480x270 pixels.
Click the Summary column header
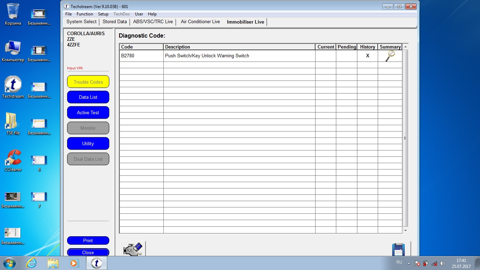click(390, 47)
